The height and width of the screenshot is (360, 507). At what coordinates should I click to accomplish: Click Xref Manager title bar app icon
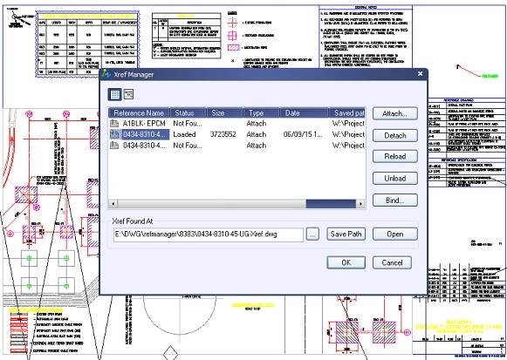pos(106,74)
